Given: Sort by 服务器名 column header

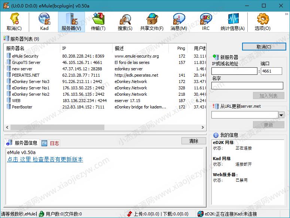Looking at the screenshot, I should 32,48.
